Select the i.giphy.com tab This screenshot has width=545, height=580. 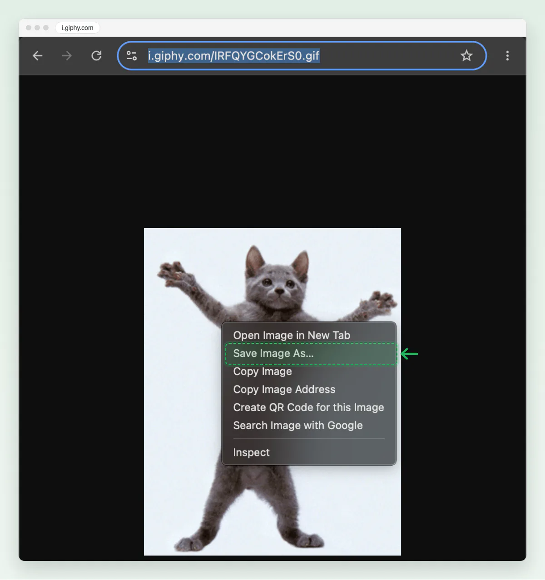tap(78, 28)
